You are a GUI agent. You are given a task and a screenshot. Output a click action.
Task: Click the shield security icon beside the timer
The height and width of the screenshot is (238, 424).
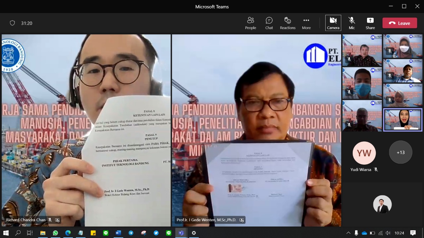[x=12, y=23]
